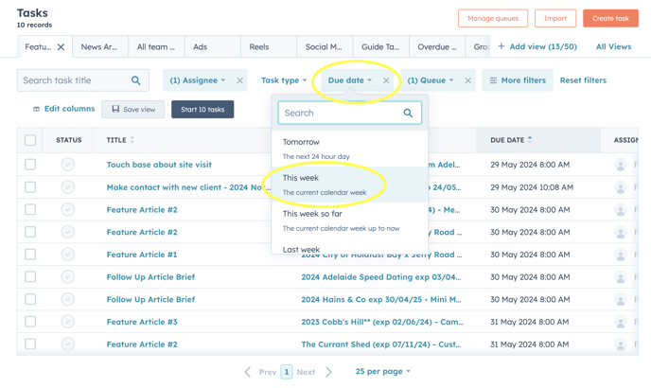Remove the Assignee filter with X icon
The height and width of the screenshot is (388, 651).
coord(239,80)
